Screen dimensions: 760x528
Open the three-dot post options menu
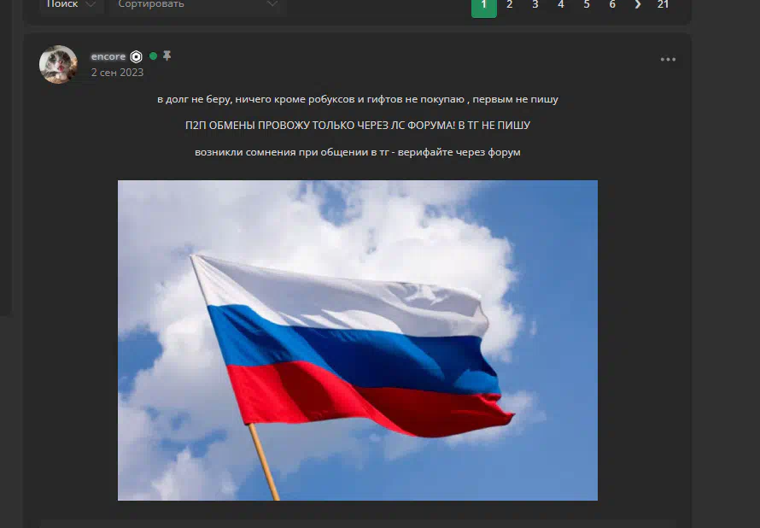coord(668,59)
